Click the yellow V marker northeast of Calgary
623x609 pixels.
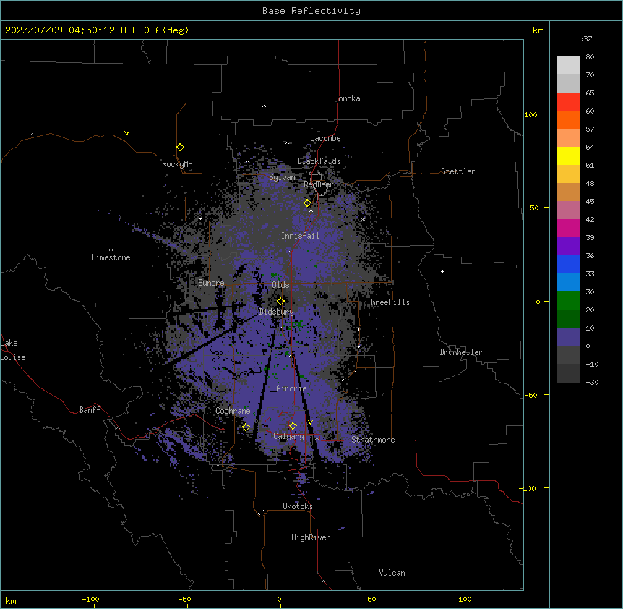[x=310, y=422]
